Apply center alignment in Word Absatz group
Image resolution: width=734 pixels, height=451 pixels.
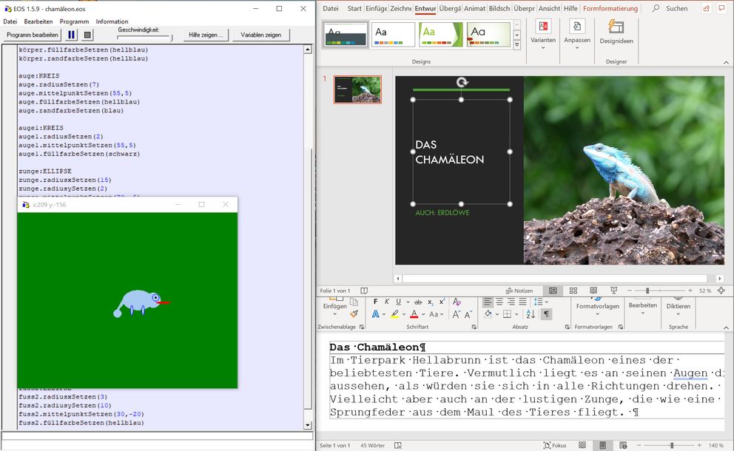pos(499,302)
